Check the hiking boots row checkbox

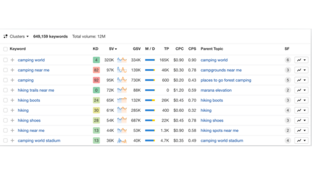5,100
